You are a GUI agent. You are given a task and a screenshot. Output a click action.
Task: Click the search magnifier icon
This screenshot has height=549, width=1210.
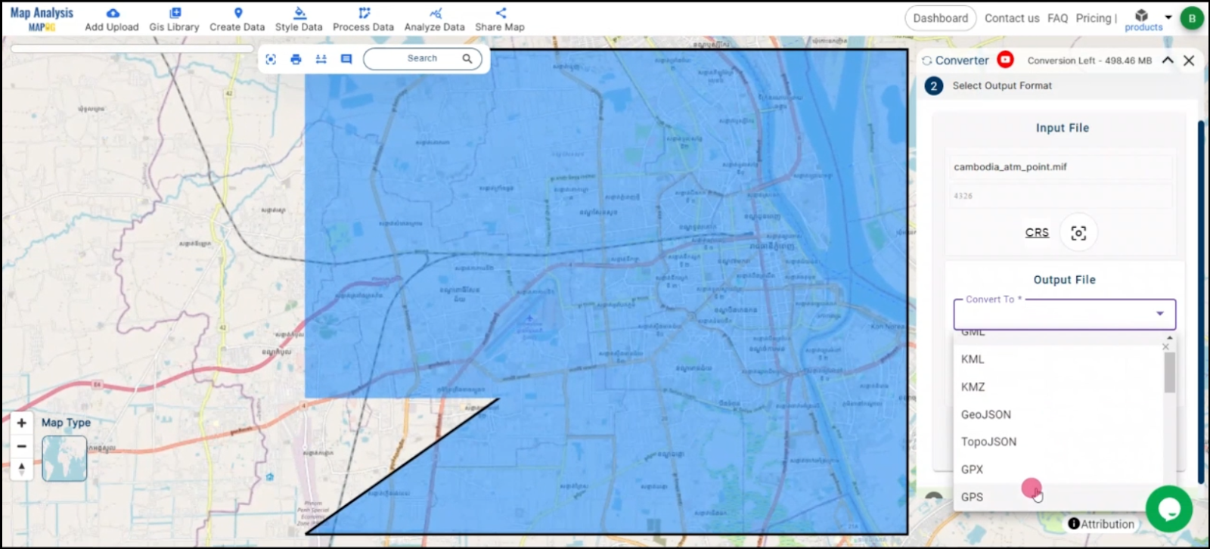click(467, 58)
